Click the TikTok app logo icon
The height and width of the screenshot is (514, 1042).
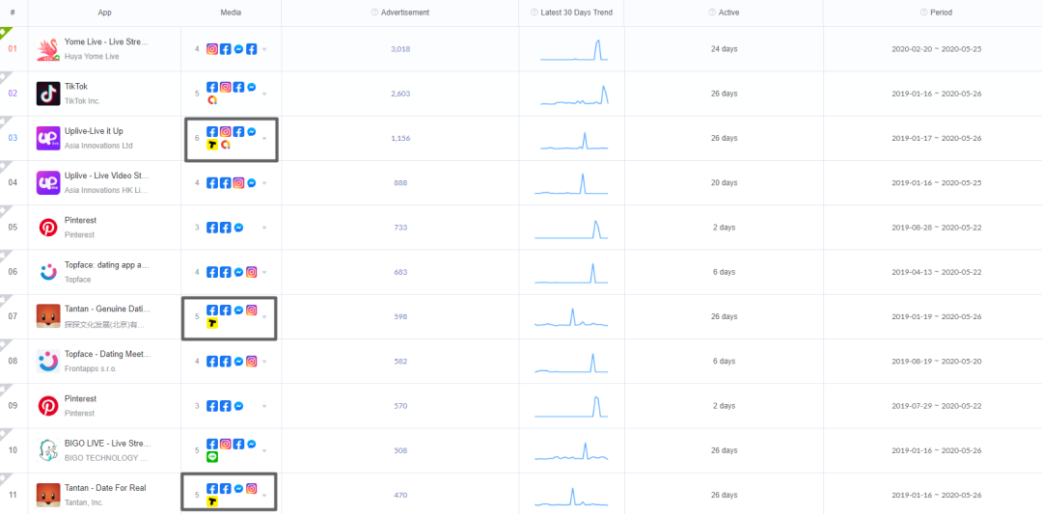click(x=48, y=94)
